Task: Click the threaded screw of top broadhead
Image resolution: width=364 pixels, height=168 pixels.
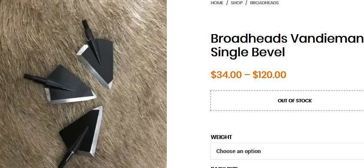Action: 86,24
